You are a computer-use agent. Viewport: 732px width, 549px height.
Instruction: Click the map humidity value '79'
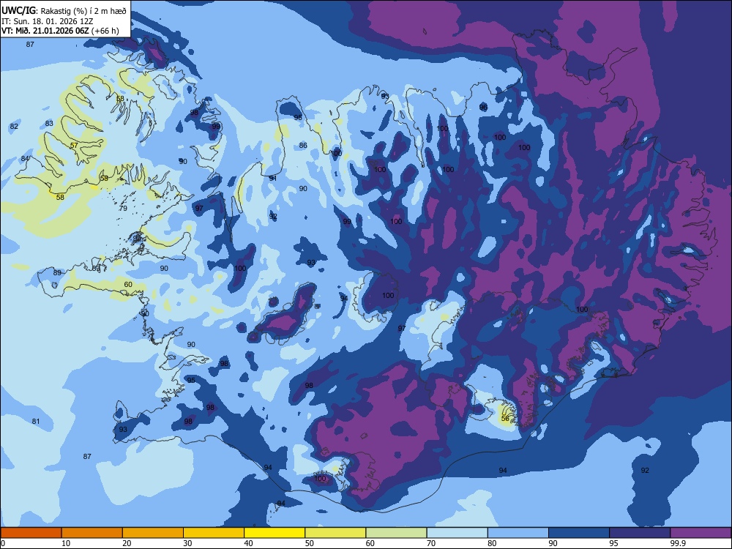[123, 208]
